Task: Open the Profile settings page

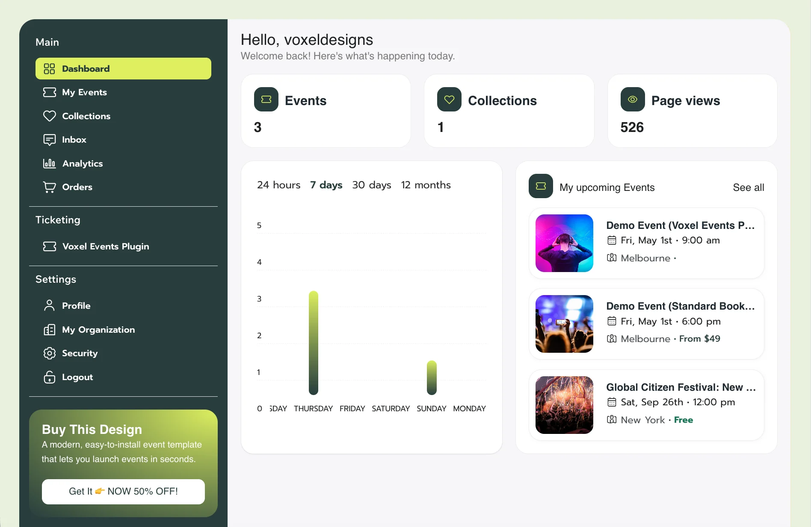Action: (76, 306)
